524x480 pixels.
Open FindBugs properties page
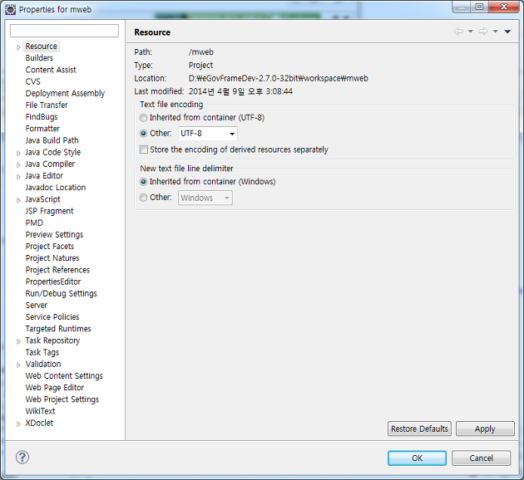point(42,117)
